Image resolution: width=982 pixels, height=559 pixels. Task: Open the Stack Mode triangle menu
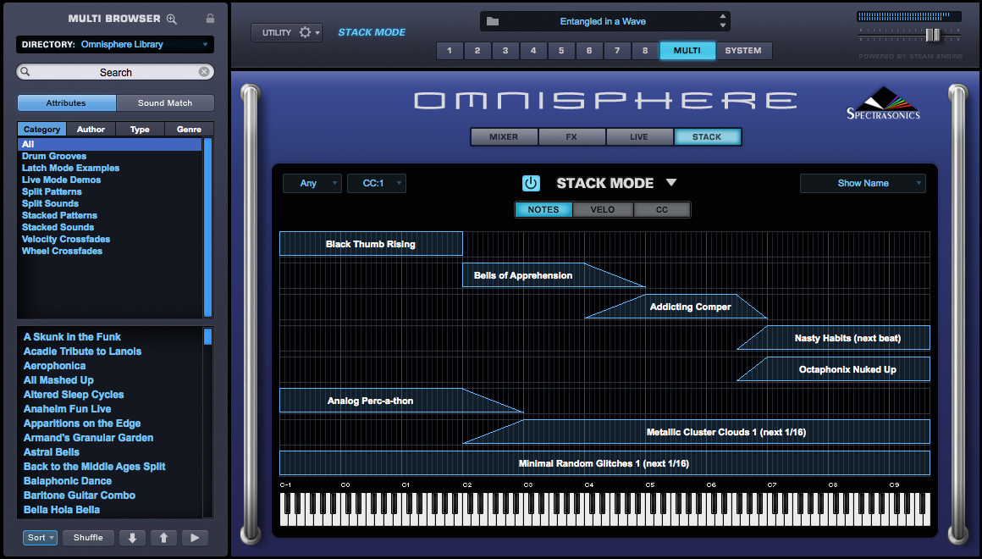click(671, 182)
